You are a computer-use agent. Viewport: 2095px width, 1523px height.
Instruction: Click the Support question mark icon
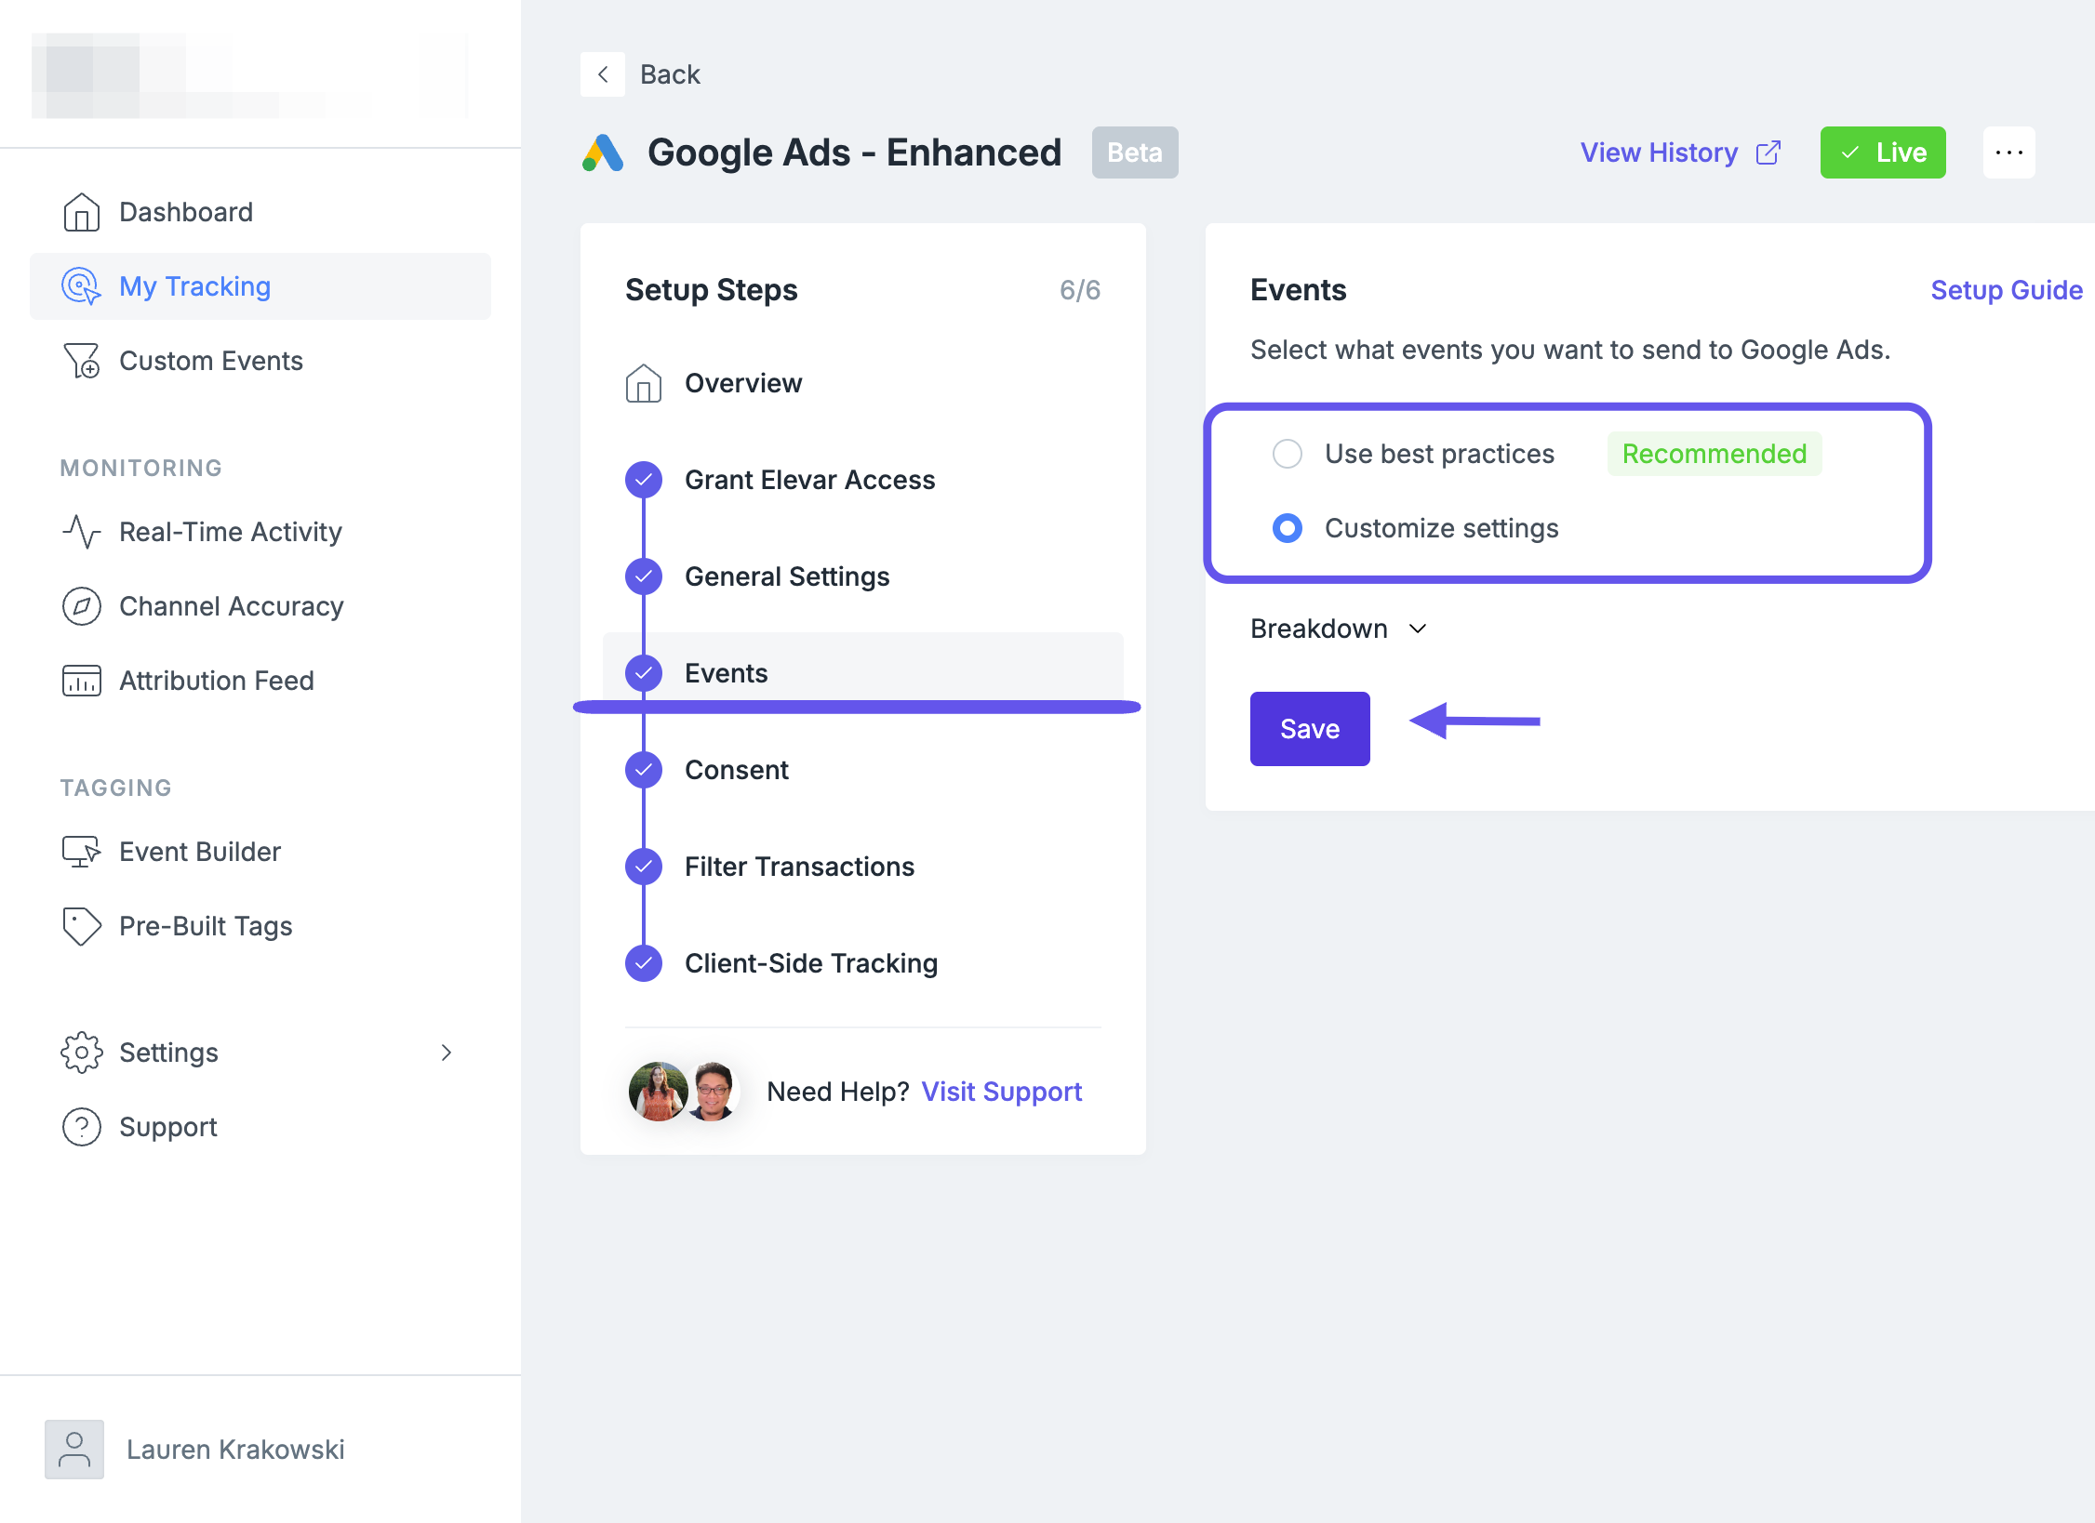pyautogui.click(x=82, y=1127)
